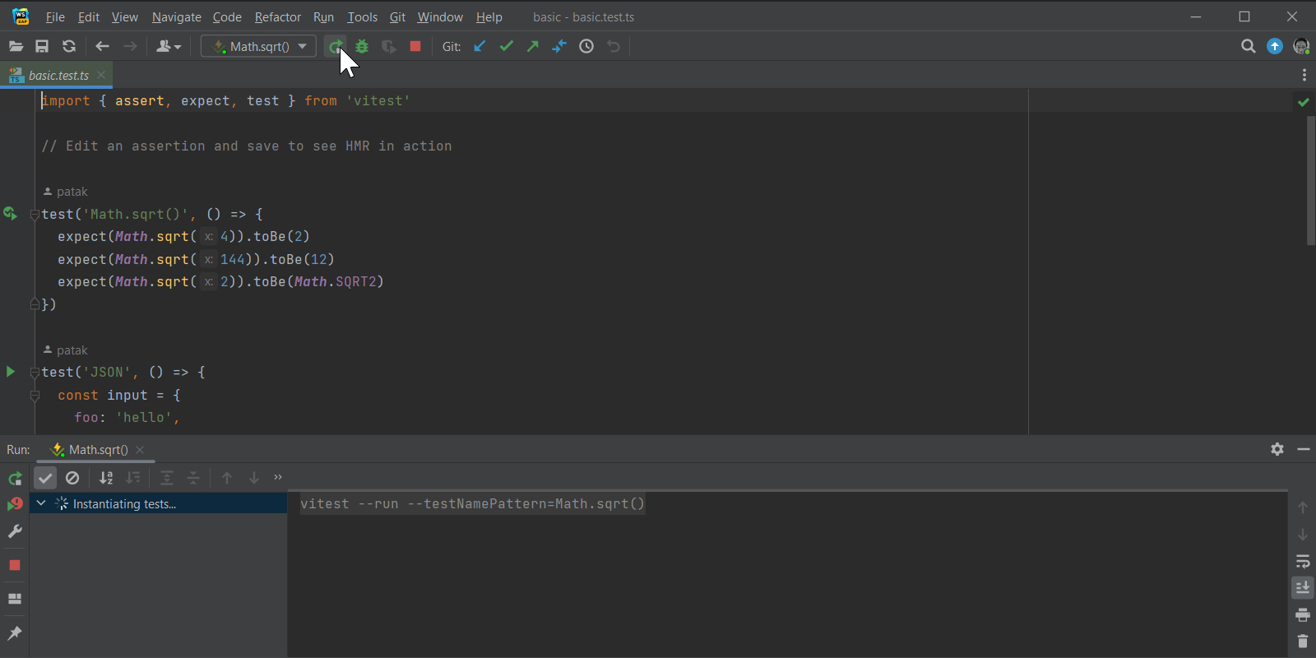Click the editor vertical scrollbar
The height and width of the screenshot is (658, 1316).
[1310, 181]
